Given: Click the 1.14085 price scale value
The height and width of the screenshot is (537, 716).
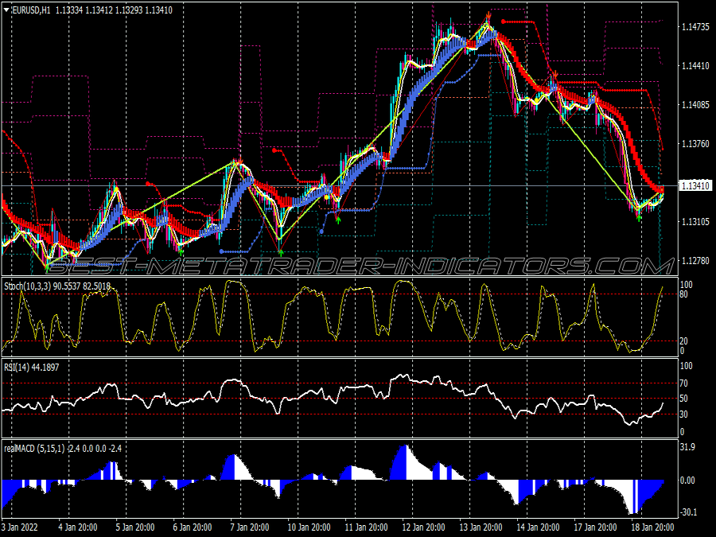Looking at the screenshot, I should [695, 105].
